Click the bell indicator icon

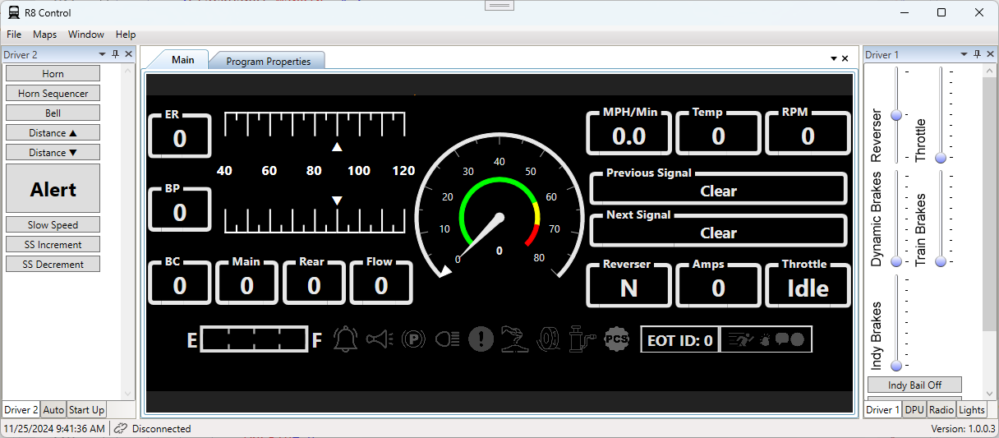[x=345, y=339]
